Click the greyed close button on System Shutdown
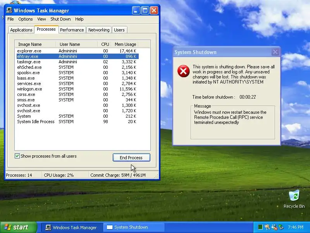The image size is (310, 233). click(275, 52)
